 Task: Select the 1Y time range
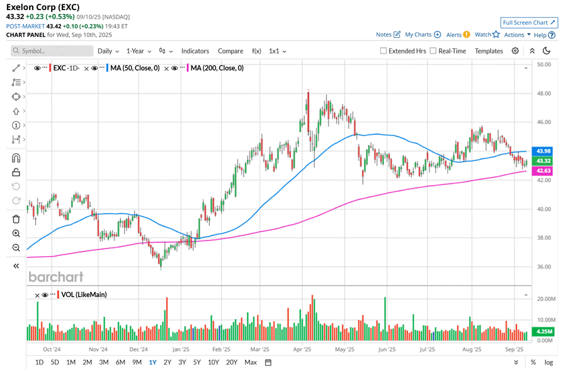(152, 362)
